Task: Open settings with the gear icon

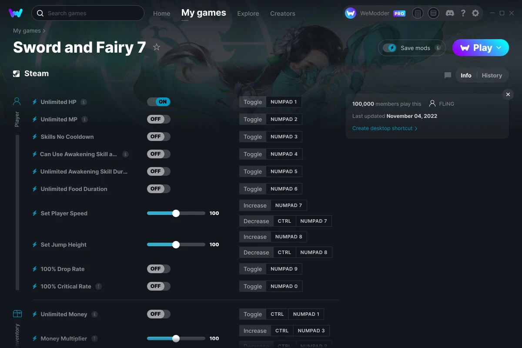Action: 475,13
